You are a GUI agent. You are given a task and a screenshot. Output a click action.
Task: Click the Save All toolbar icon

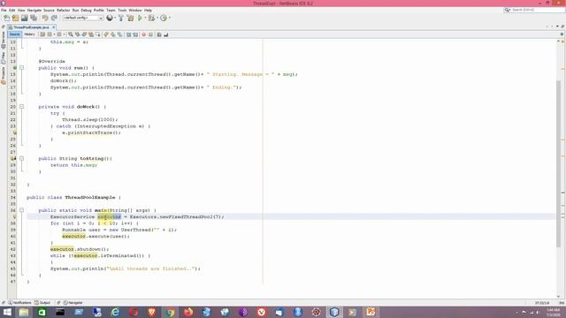coord(34,18)
